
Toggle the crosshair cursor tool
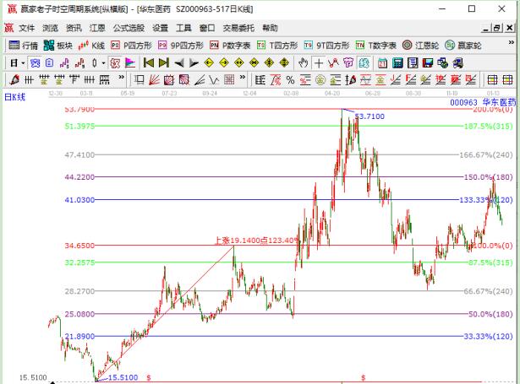coord(318,63)
